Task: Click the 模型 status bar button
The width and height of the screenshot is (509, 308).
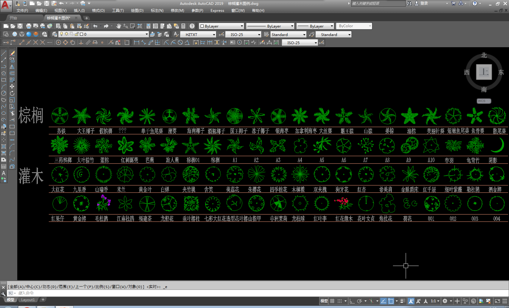Action: click(324, 301)
